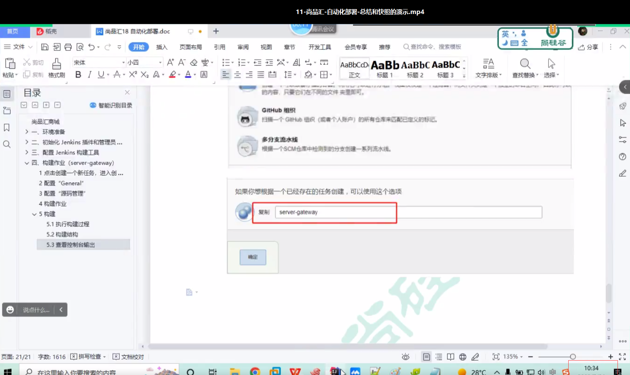Switch to web layout view icon
This screenshot has width=630, height=375.
coord(463,357)
